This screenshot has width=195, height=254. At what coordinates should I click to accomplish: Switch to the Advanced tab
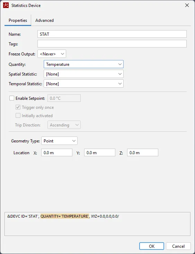(x=45, y=20)
